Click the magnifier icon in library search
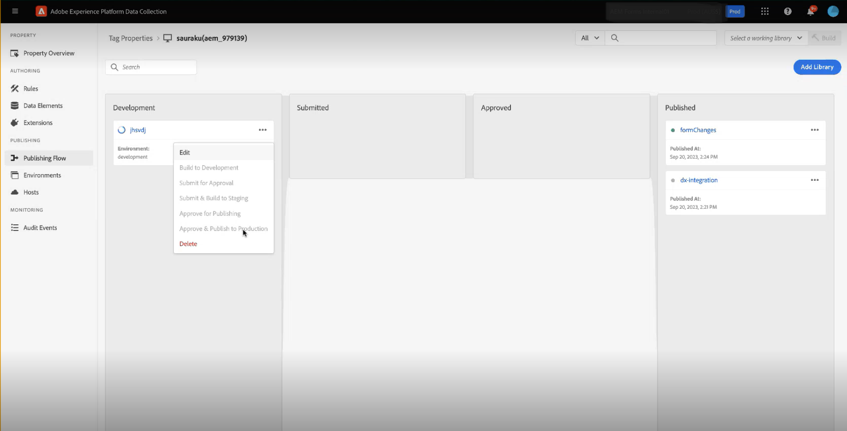The height and width of the screenshot is (431, 847). click(115, 67)
